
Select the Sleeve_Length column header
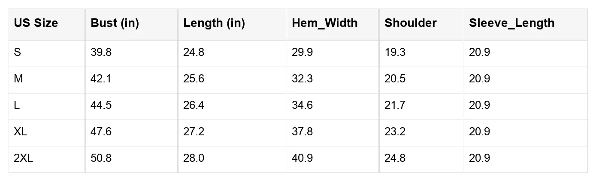pyautogui.click(x=511, y=23)
